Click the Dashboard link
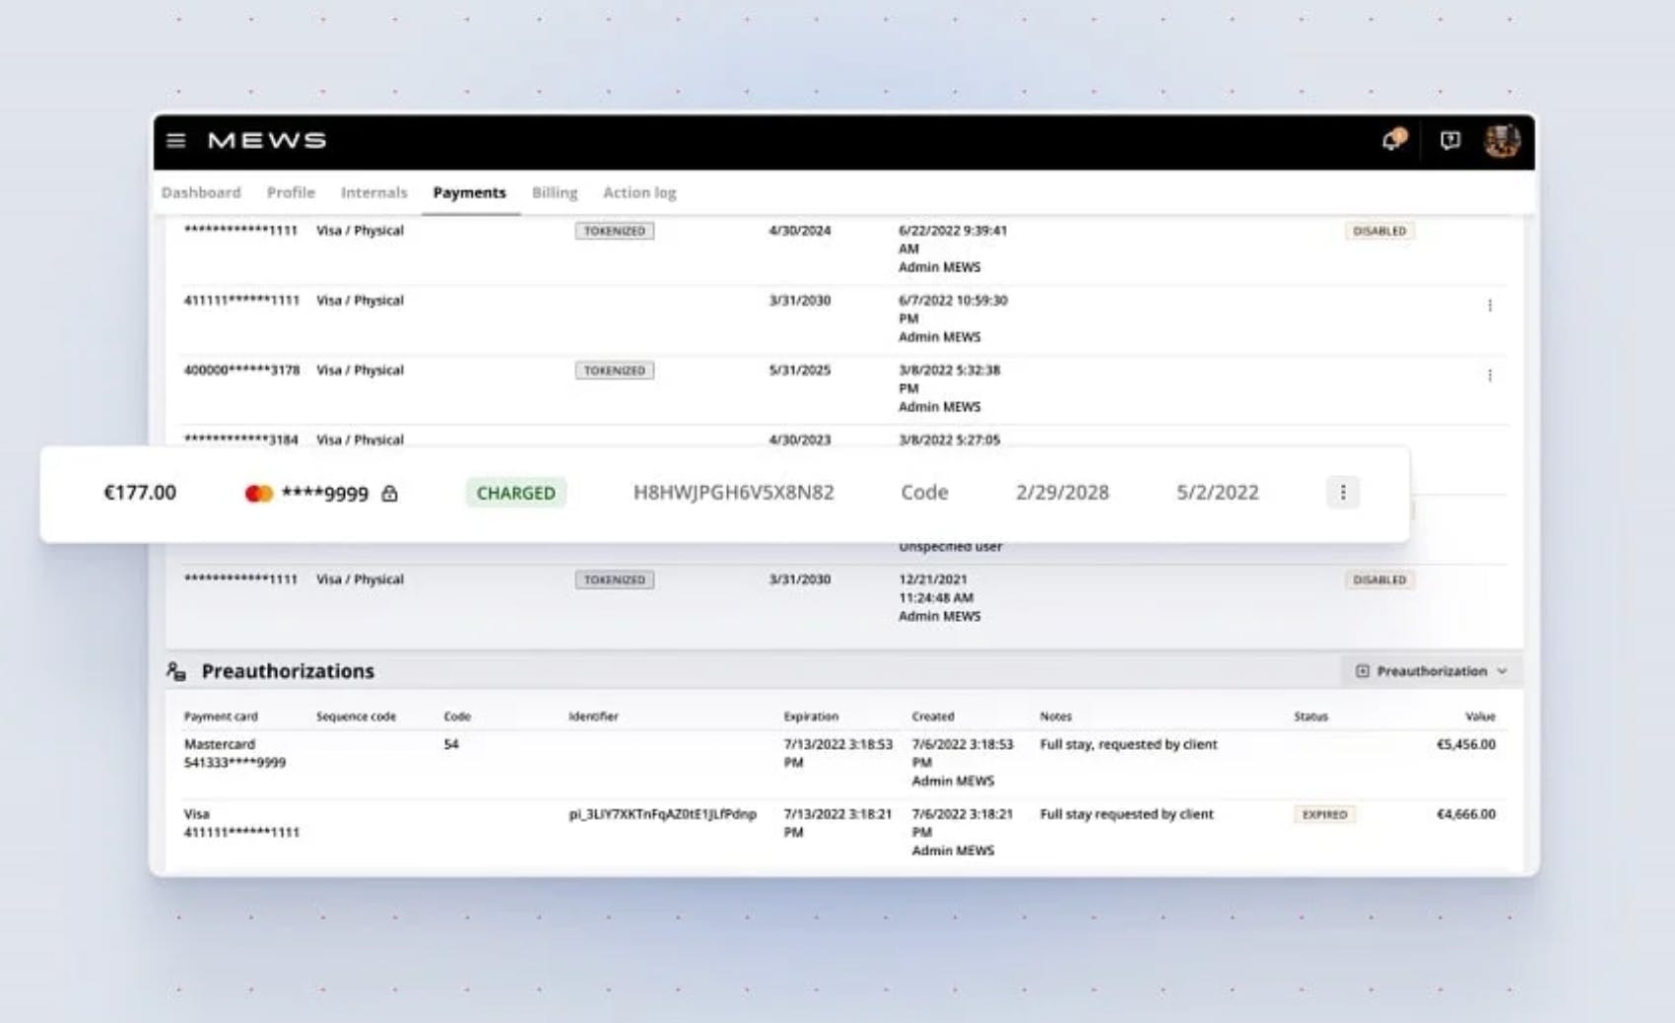Screen dimensions: 1675x1023 point(200,192)
